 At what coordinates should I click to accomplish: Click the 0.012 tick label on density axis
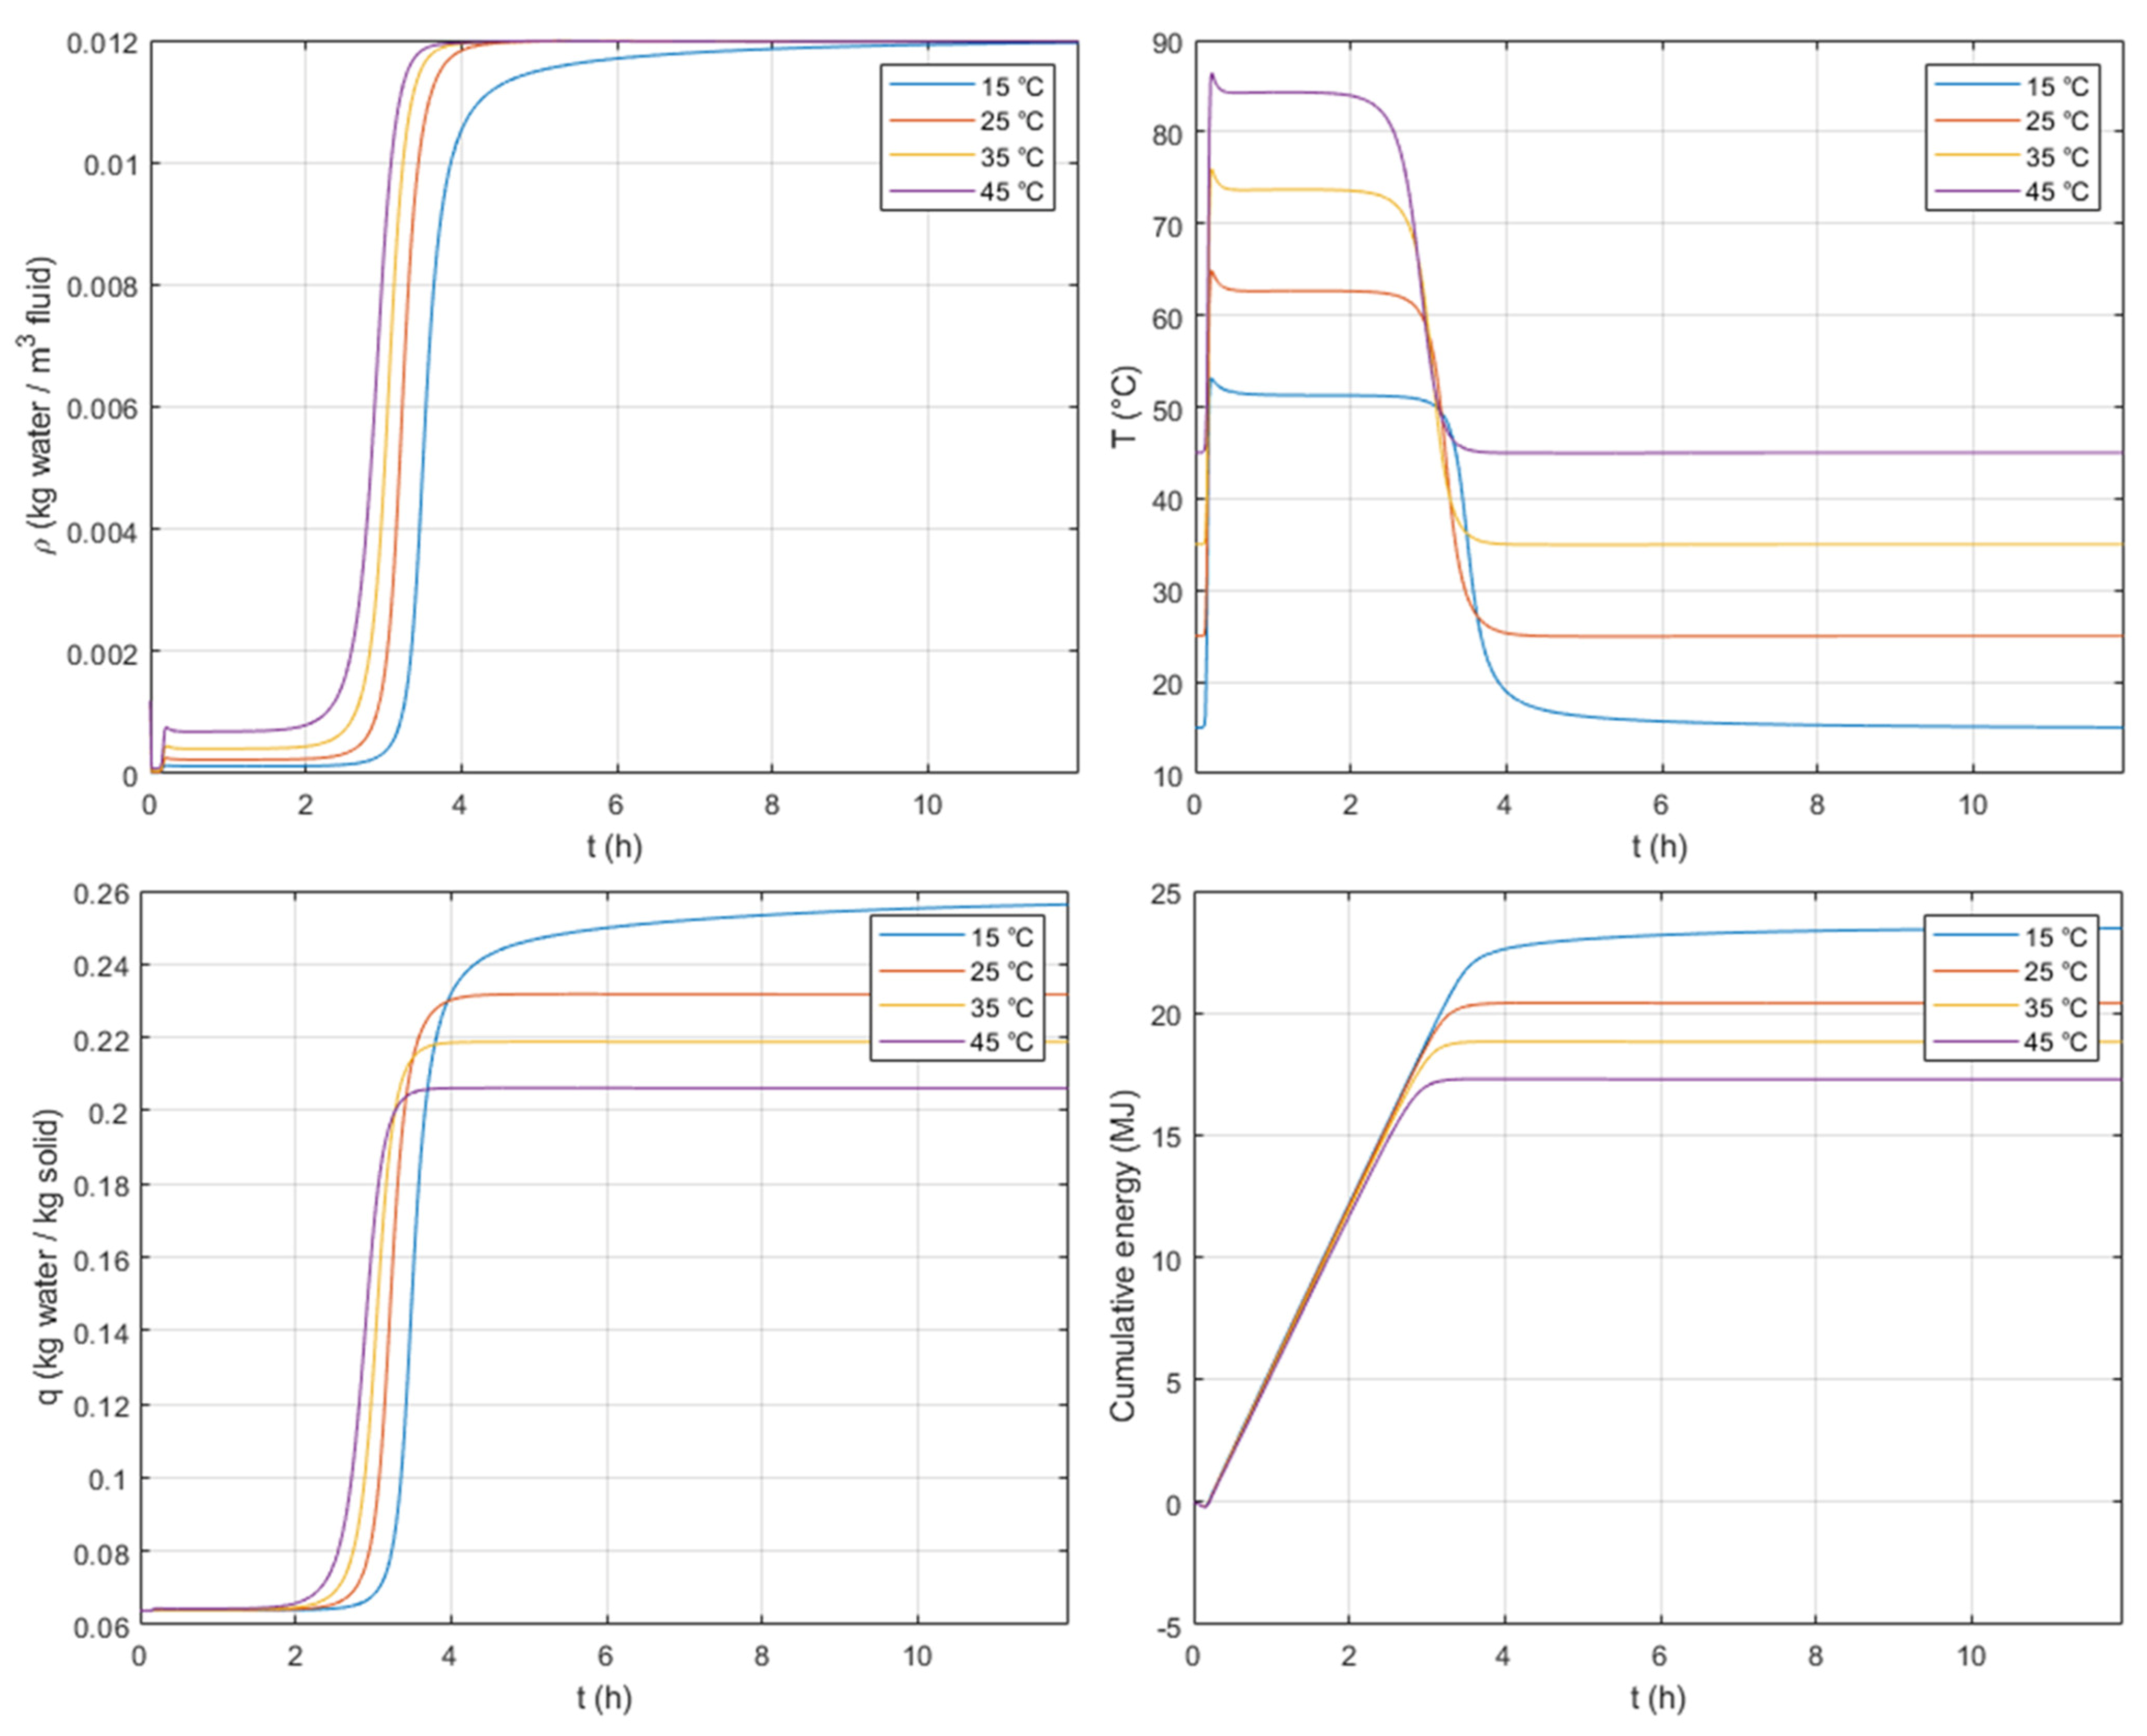tap(101, 43)
